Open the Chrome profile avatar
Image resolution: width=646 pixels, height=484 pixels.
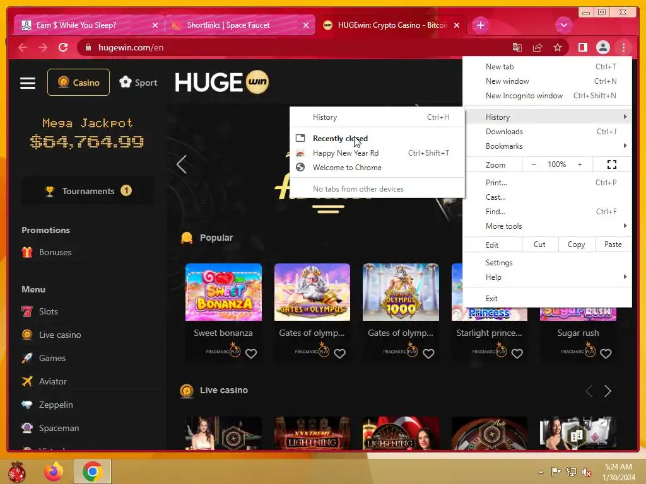pos(602,48)
